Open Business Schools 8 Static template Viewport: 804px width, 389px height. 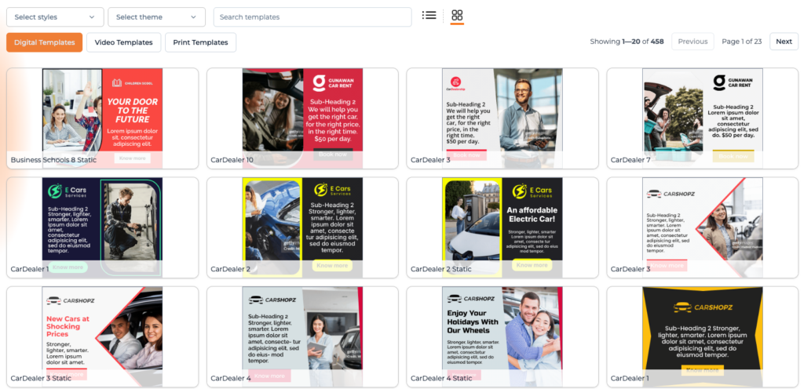pos(102,118)
